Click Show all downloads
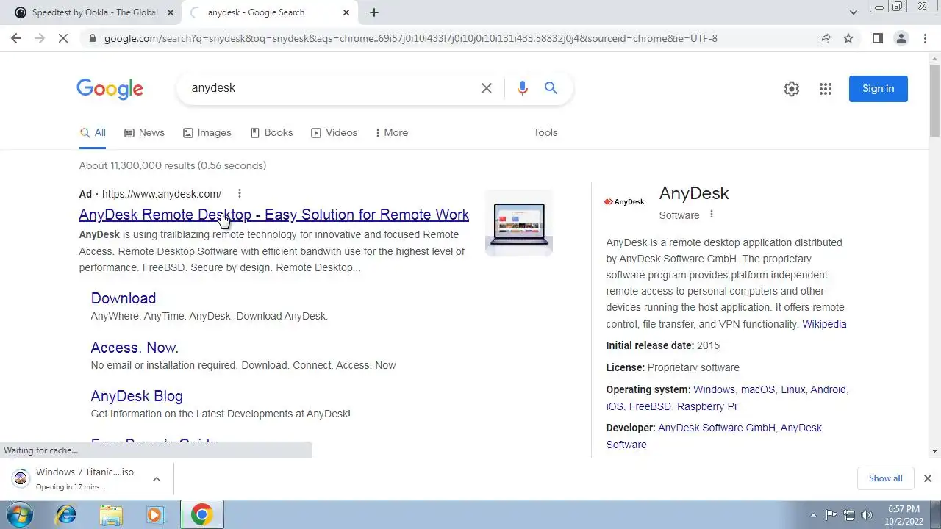Screen dimensions: 941x529 click(885, 478)
